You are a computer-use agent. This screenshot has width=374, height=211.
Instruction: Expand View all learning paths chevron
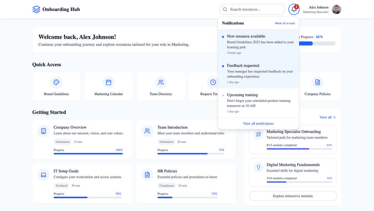335,117
